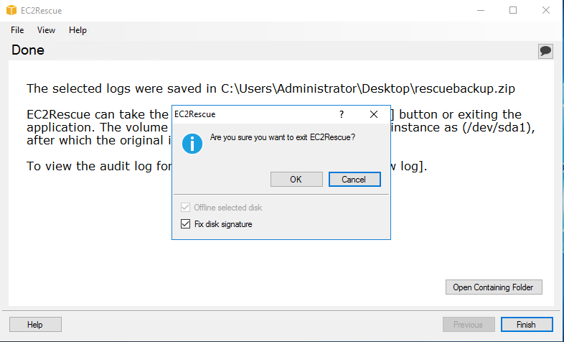Click the disabled Previous button
Viewport: 564px width, 342px height.
(x=469, y=324)
